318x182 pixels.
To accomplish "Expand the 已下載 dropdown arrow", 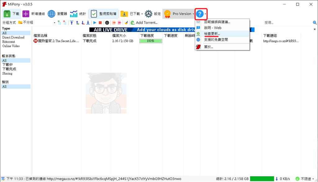I will pyautogui.click(x=142, y=14).
